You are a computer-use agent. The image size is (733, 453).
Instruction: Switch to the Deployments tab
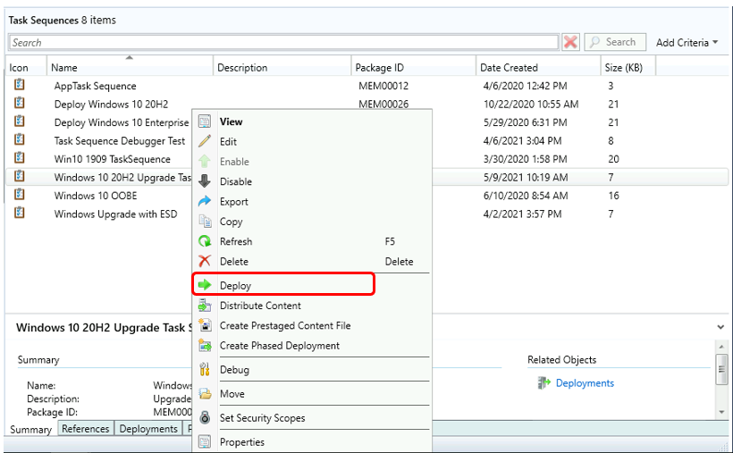148,429
